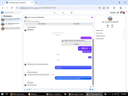The width and height of the screenshot is (128, 96).
Task: Choose a GIF icon in composer
Action: tap(31, 89)
